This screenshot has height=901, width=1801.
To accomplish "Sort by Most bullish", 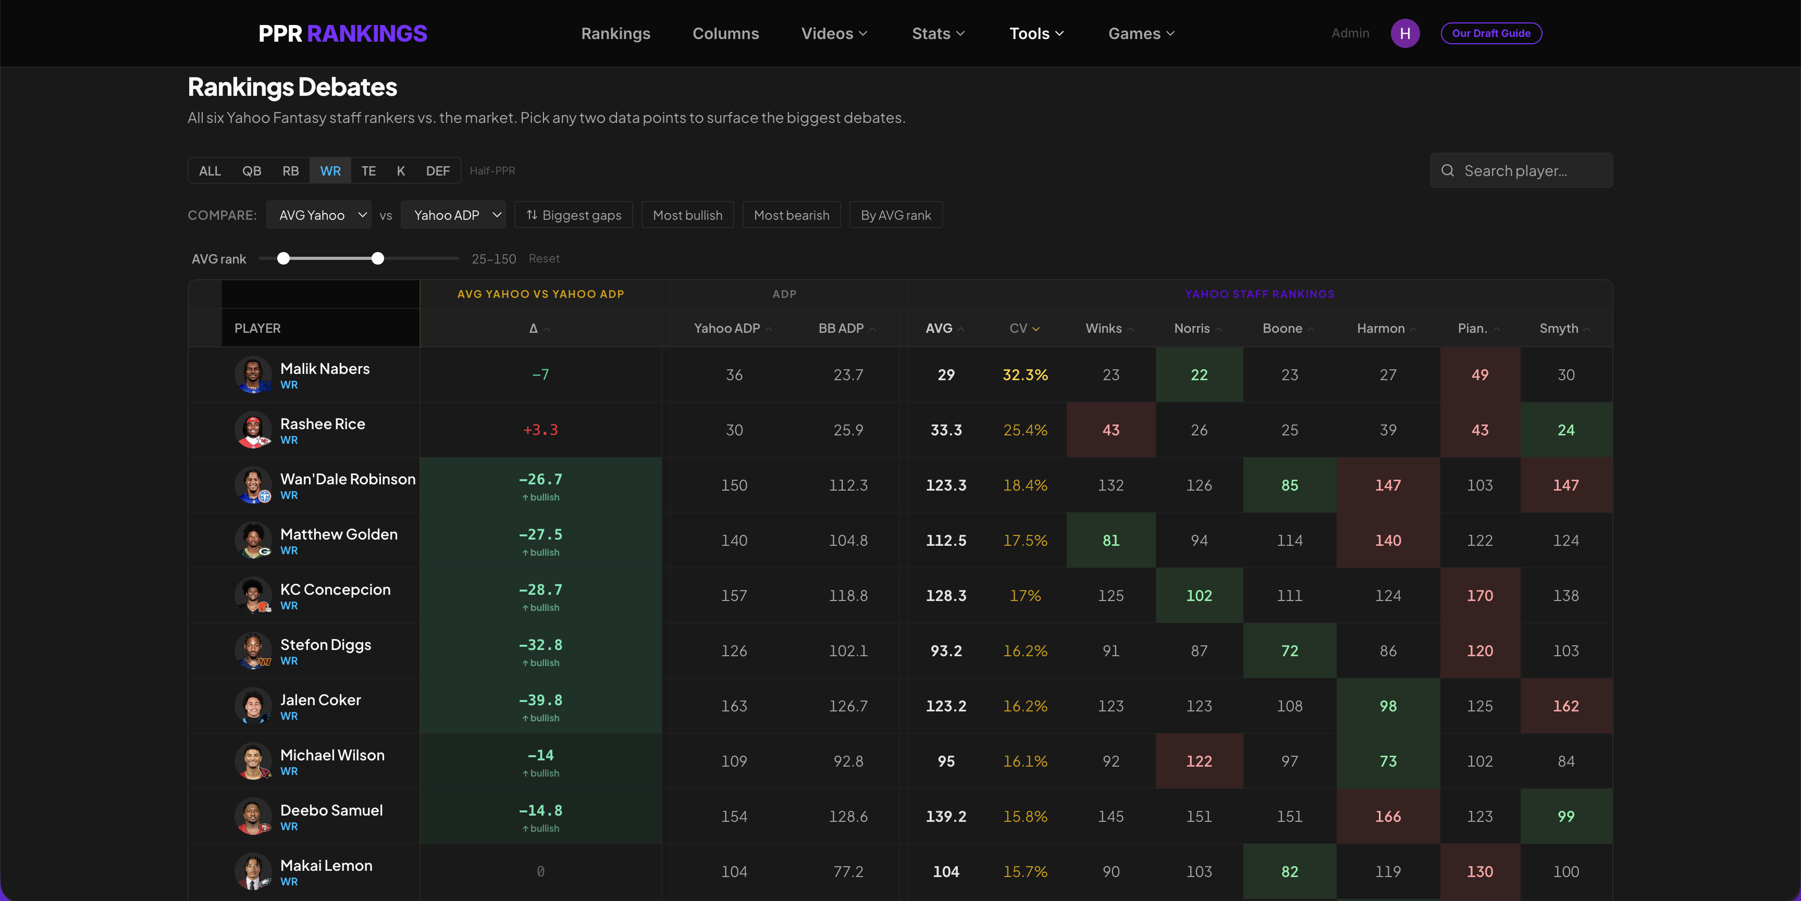I will [687, 215].
